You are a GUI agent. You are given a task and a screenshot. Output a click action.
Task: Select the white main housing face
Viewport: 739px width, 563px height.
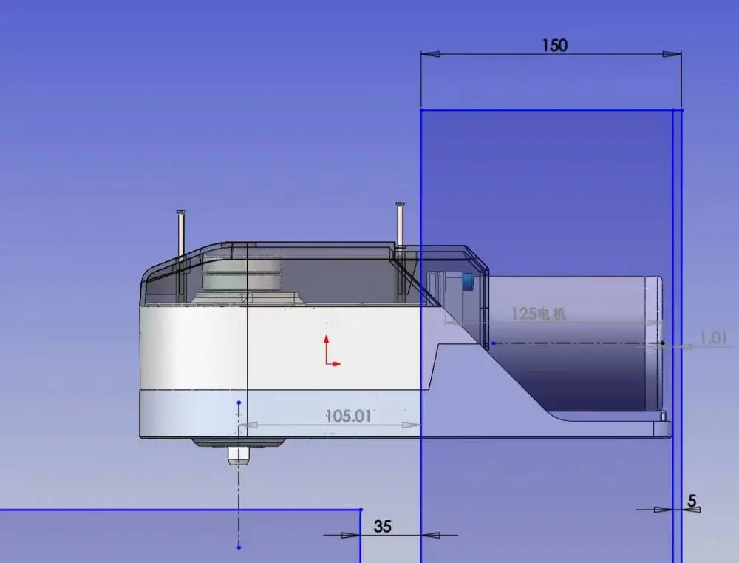pos(280,348)
